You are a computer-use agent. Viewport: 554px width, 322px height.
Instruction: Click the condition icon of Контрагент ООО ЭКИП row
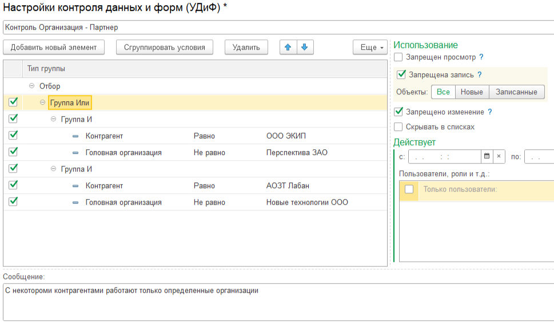pyautogui.click(x=75, y=136)
